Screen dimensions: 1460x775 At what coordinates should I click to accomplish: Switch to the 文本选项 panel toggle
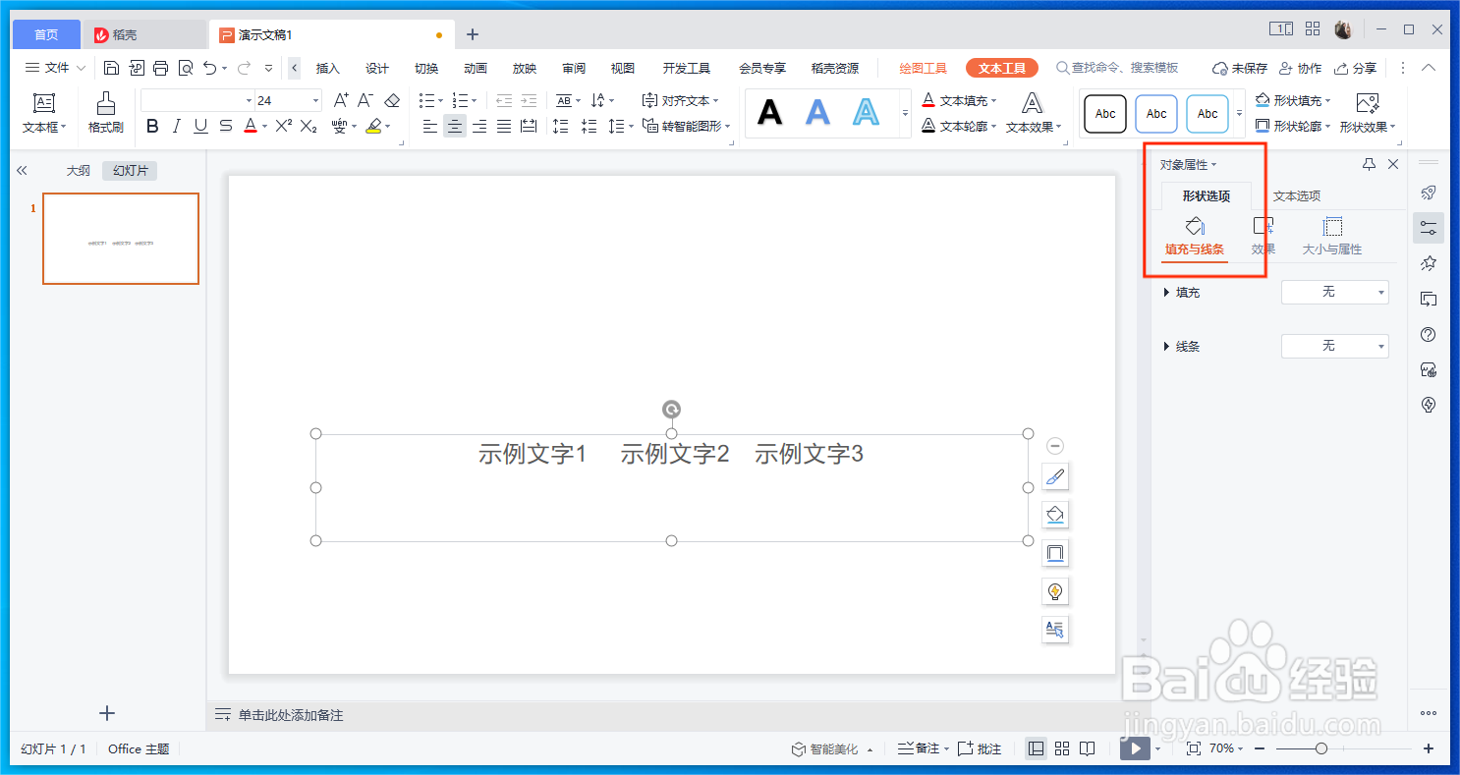pyautogui.click(x=1296, y=195)
